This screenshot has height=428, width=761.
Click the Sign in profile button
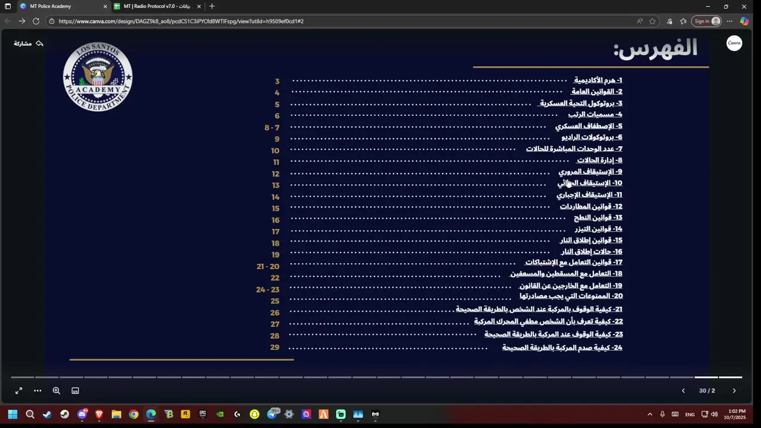pyautogui.click(x=707, y=21)
